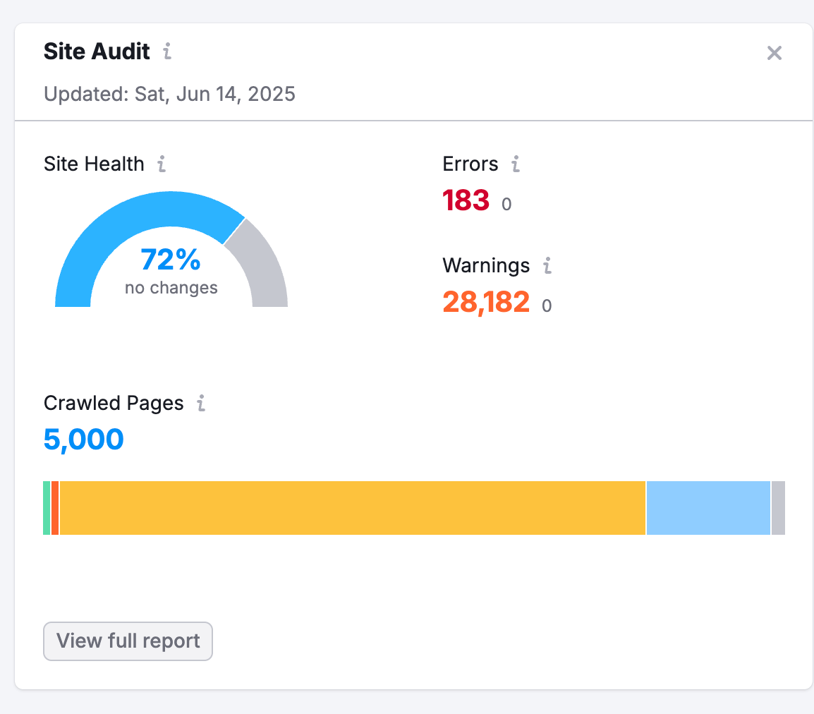This screenshot has height=714, width=814.
Task: Click the Crawled Pages info icon
Action: click(202, 403)
